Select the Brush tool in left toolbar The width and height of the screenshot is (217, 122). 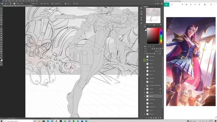click(x=1, y=26)
